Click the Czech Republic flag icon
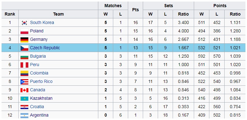 24,48
